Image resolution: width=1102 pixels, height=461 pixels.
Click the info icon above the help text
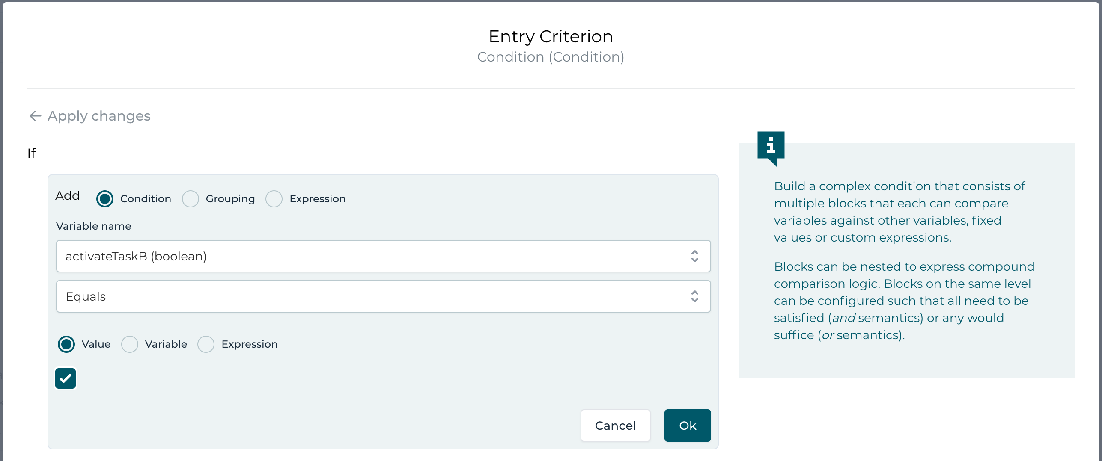tap(771, 146)
